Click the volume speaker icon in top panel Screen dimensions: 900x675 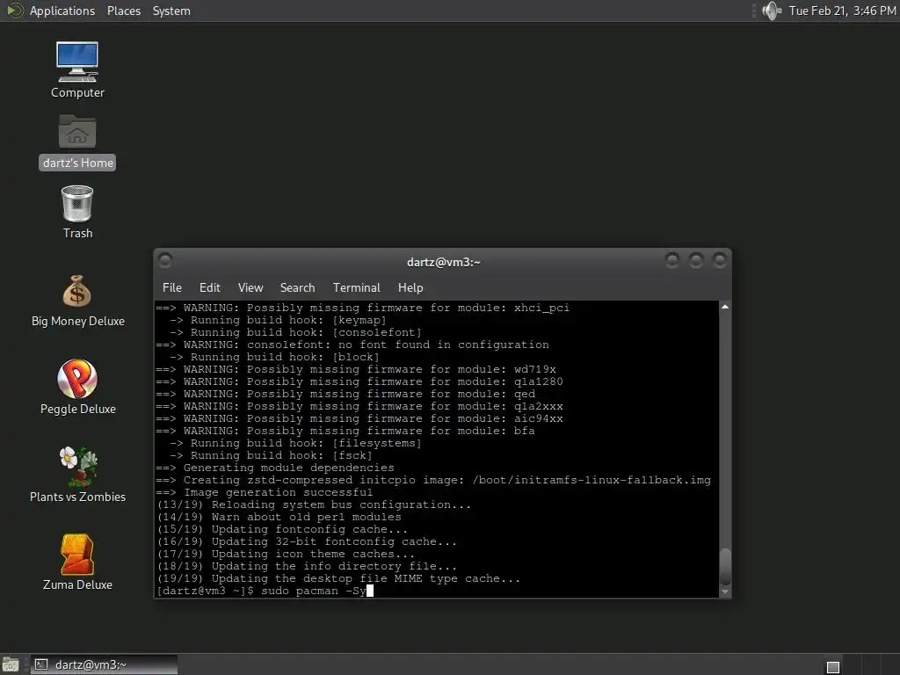[x=772, y=11]
